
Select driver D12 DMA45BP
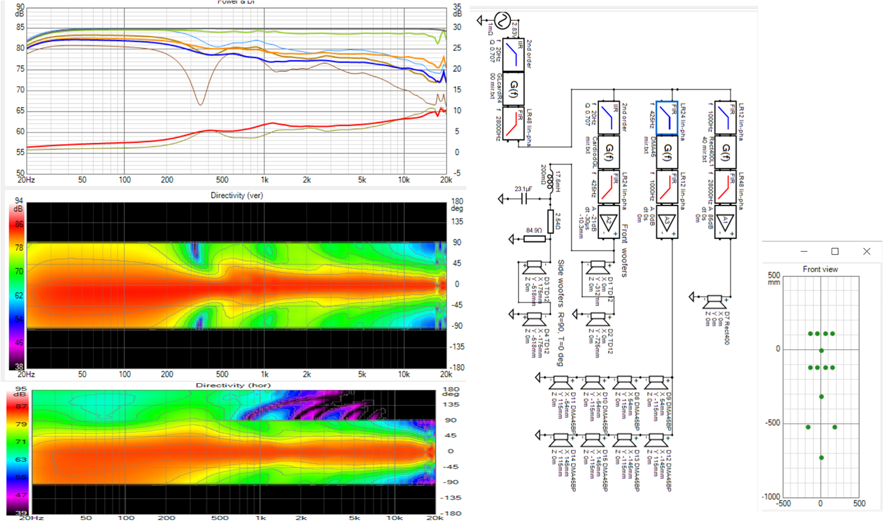[656, 439]
